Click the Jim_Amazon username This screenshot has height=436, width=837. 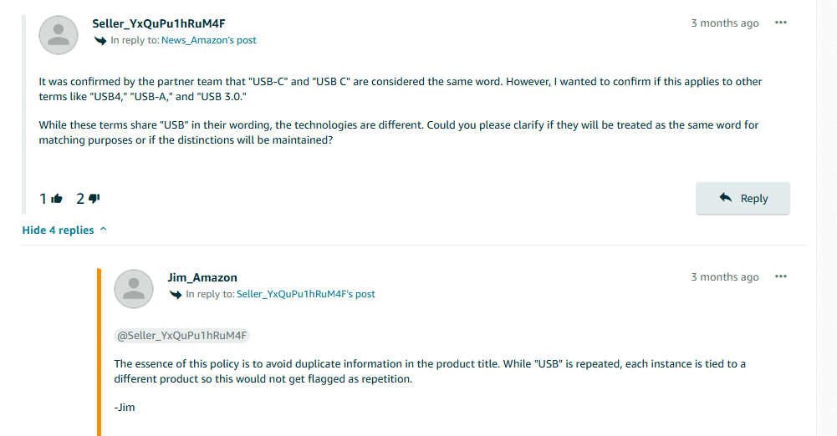coord(202,277)
